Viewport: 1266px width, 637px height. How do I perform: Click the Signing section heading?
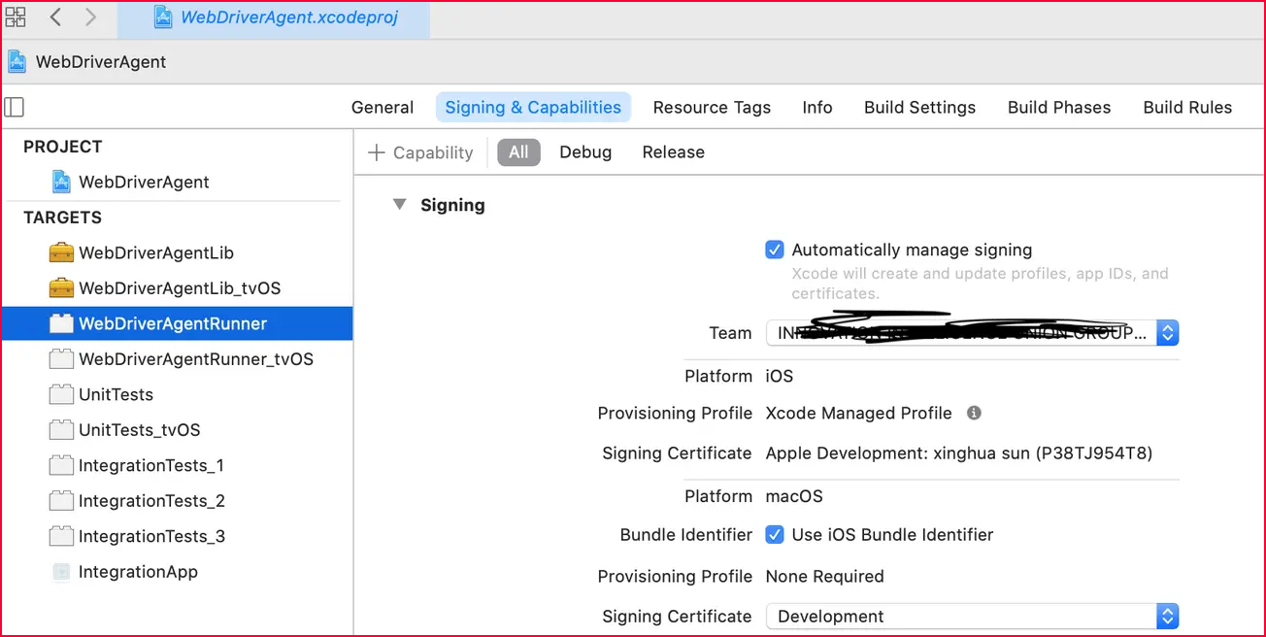452,205
